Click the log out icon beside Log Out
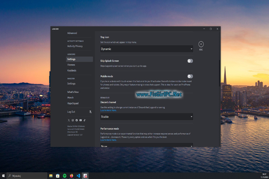 90,112
